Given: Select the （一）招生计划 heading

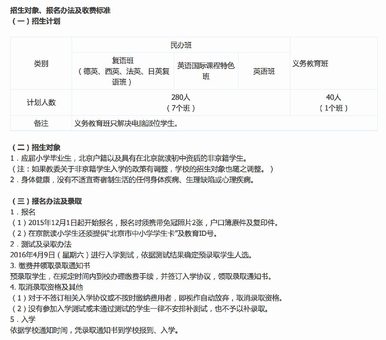Looking at the screenshot, I should (35, 21).
